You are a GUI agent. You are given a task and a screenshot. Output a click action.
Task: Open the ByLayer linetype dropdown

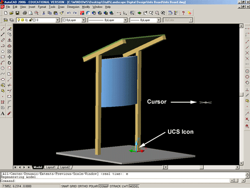point(125,20)
